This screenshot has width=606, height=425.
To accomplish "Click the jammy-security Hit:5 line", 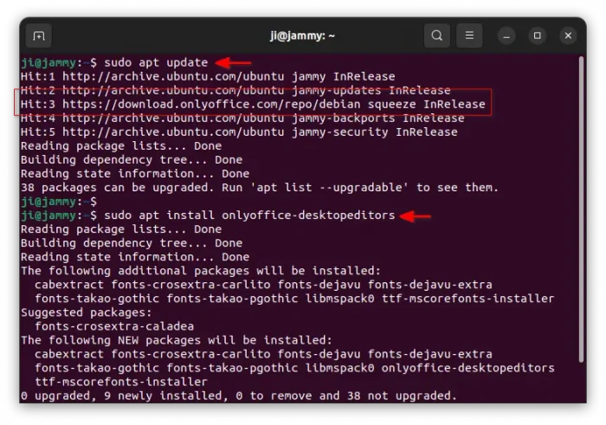I will [x=238, y=132].
